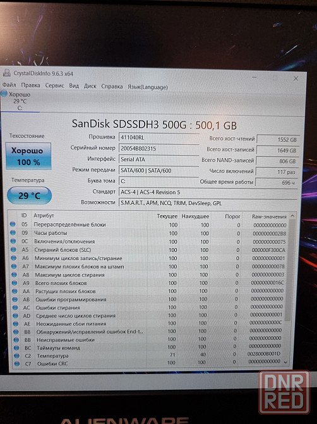The width and height of the screenshot is (317, 424).
Task: Click raw value 0028000B001D
Action: tap(264, 354)
